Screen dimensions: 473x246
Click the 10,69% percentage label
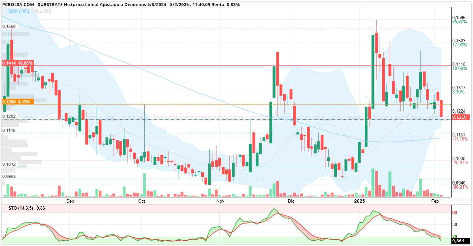(460, 69)
